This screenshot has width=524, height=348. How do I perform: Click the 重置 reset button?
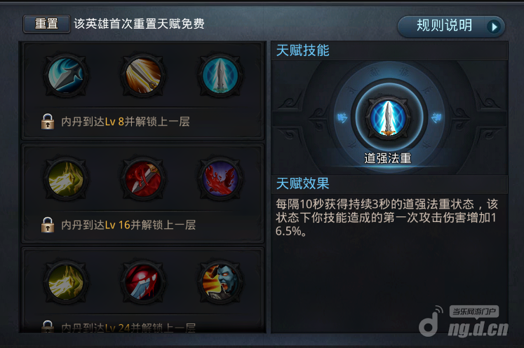click(x=46, y=24)
